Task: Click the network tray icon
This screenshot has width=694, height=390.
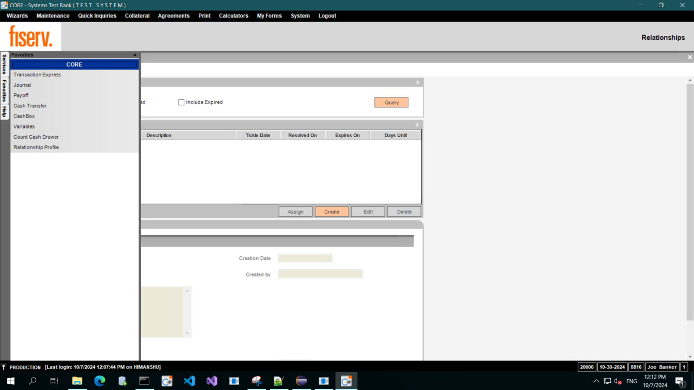Action: coord(607,381)
